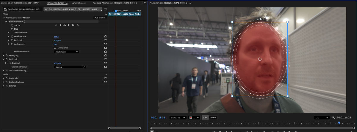The height and width of the screenshot is (132, 357).
Task: Expand the Weiche Kante row
Action: coord(8,36)
